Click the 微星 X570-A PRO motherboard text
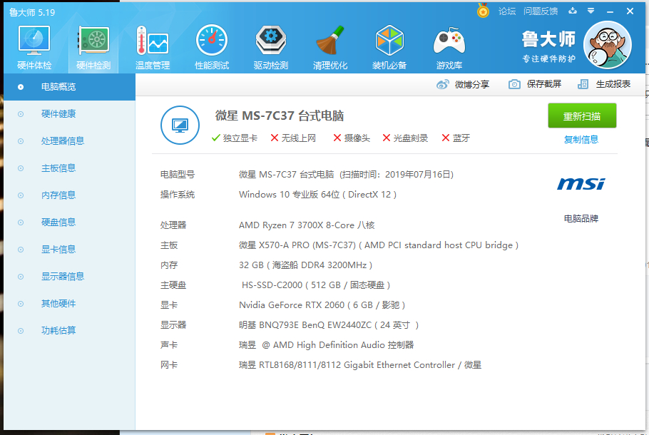Viewport: 649px width, 435px height. [379, 245]
